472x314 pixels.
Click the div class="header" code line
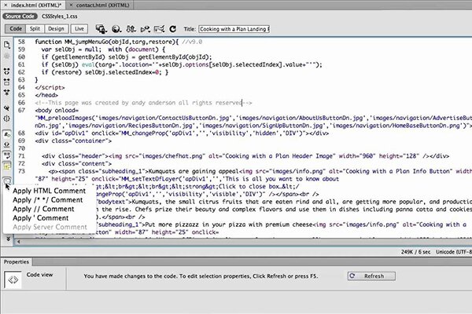point(245,156)
